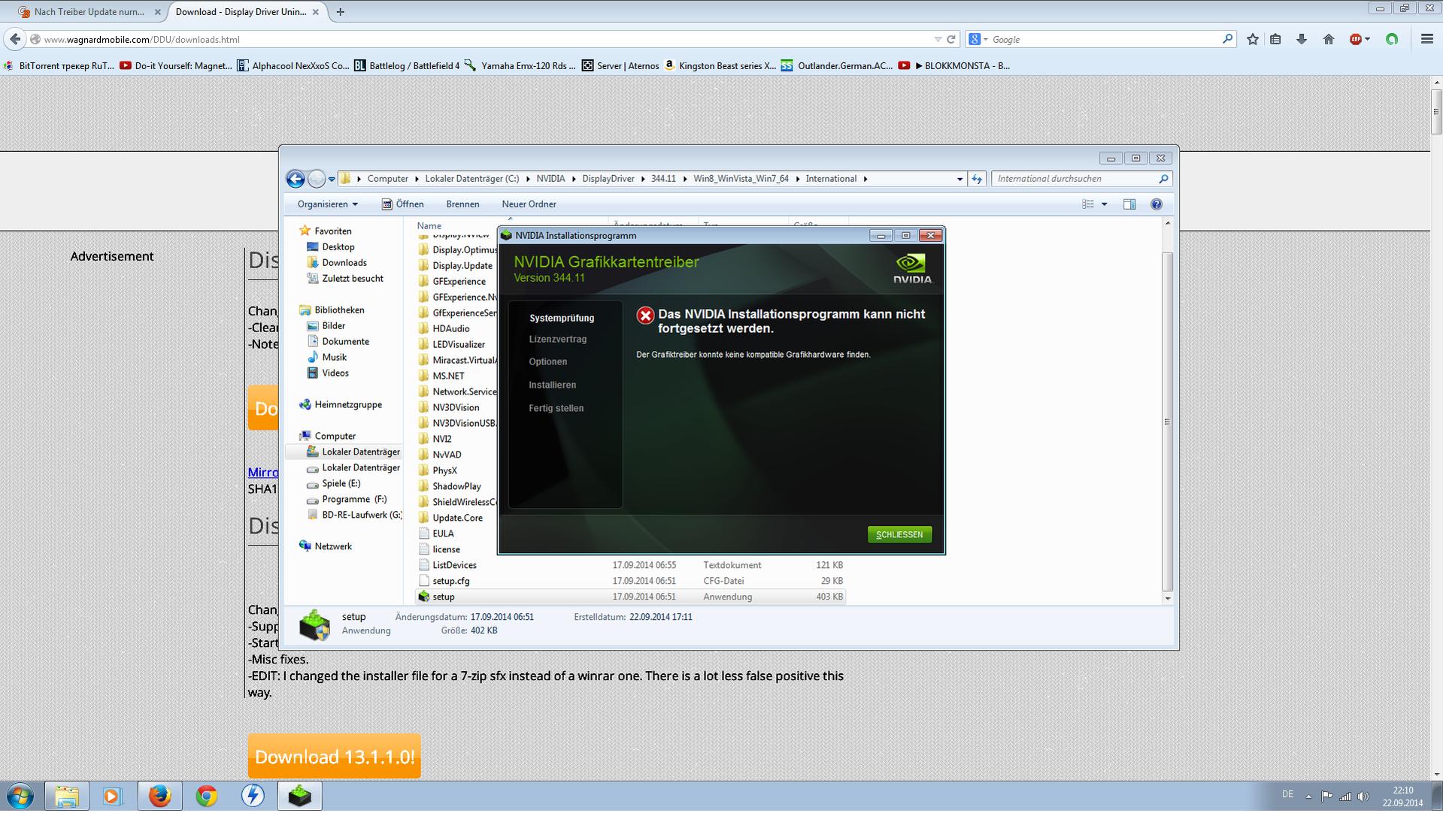
Task: Open the view options dropdown arrow
Action: coord(1104,204)
